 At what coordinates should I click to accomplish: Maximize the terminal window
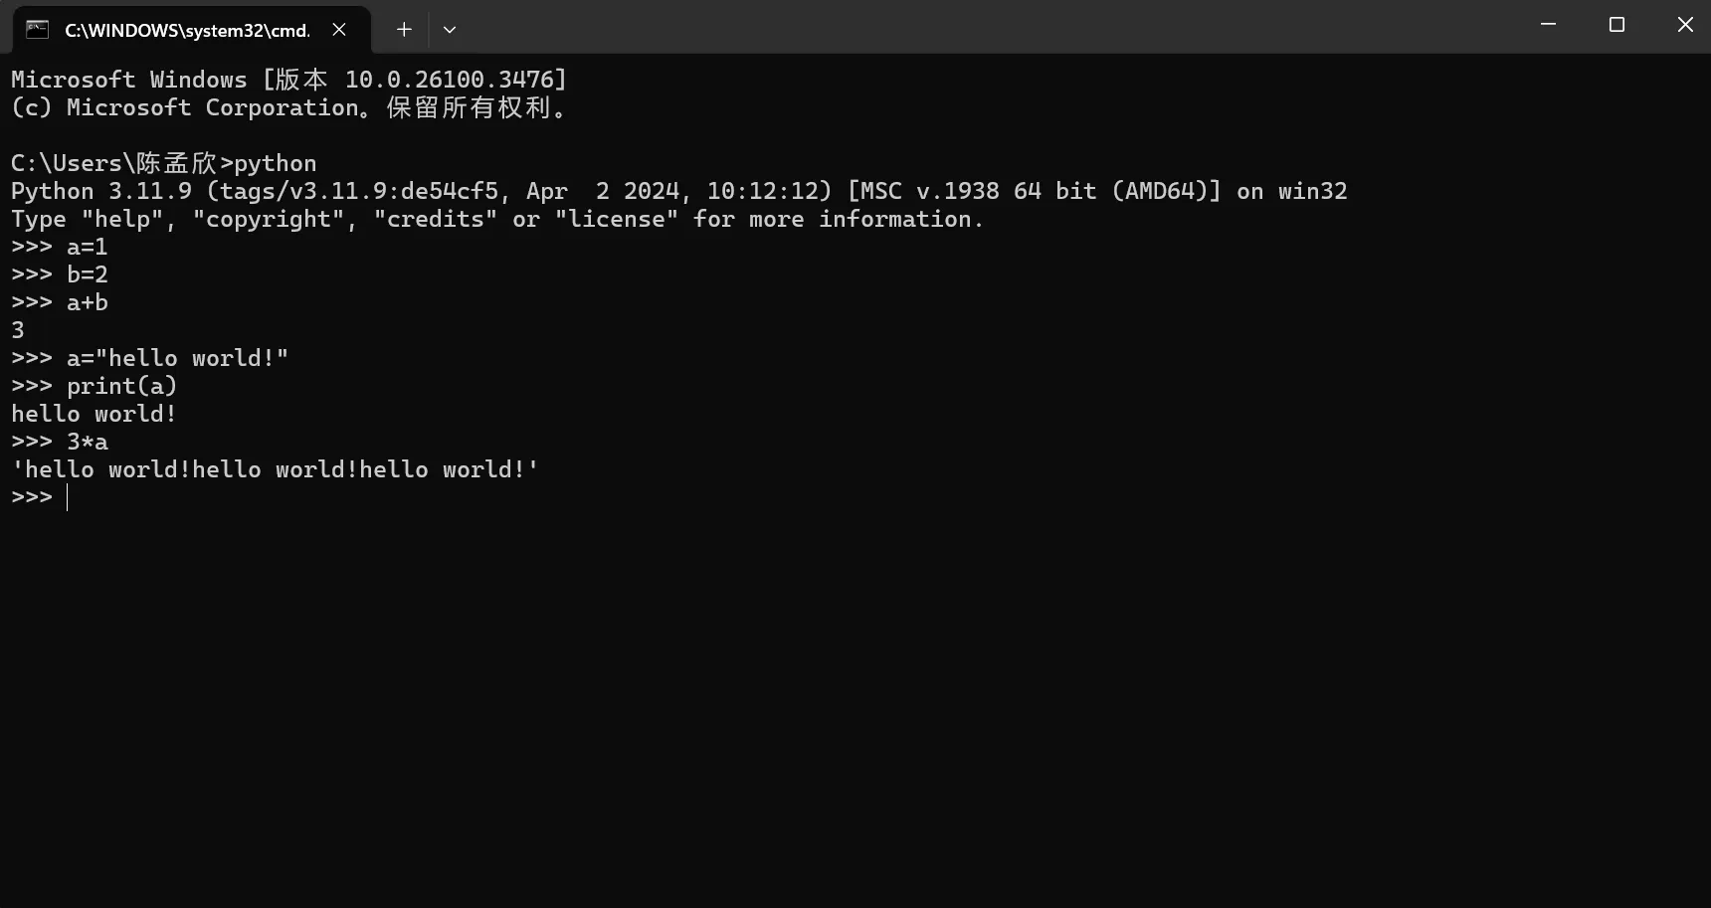click(x=1616, y=25)
